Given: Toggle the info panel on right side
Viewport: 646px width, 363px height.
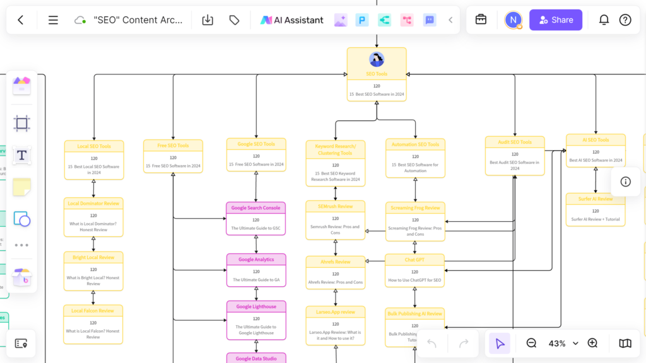Looking at the screenshot, I should (x=625, y=181).
